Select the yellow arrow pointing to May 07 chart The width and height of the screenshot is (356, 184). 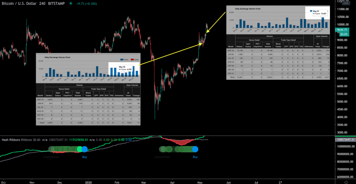[216, 22]
